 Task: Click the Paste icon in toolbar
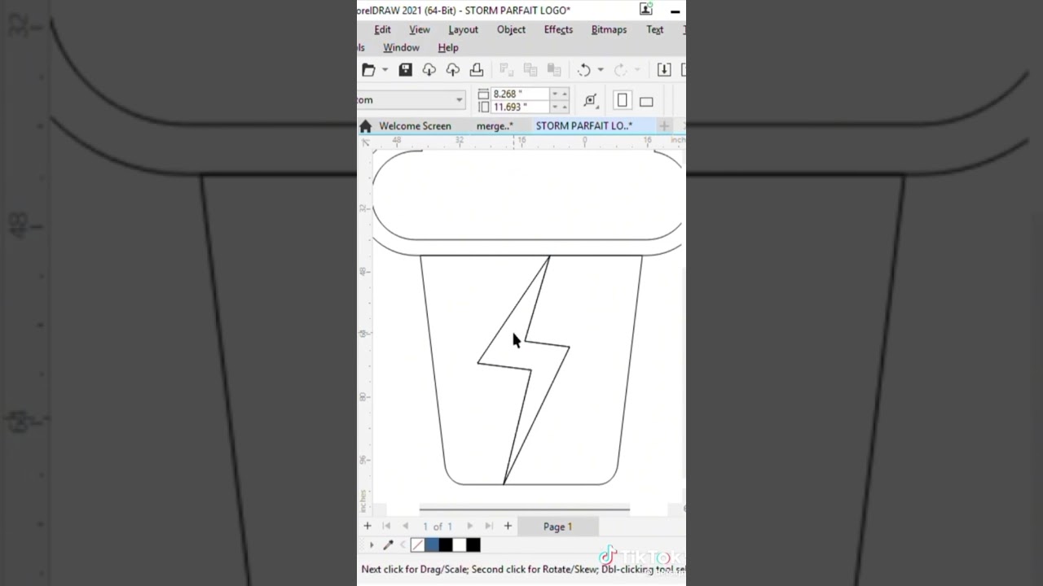pos(554,70)
